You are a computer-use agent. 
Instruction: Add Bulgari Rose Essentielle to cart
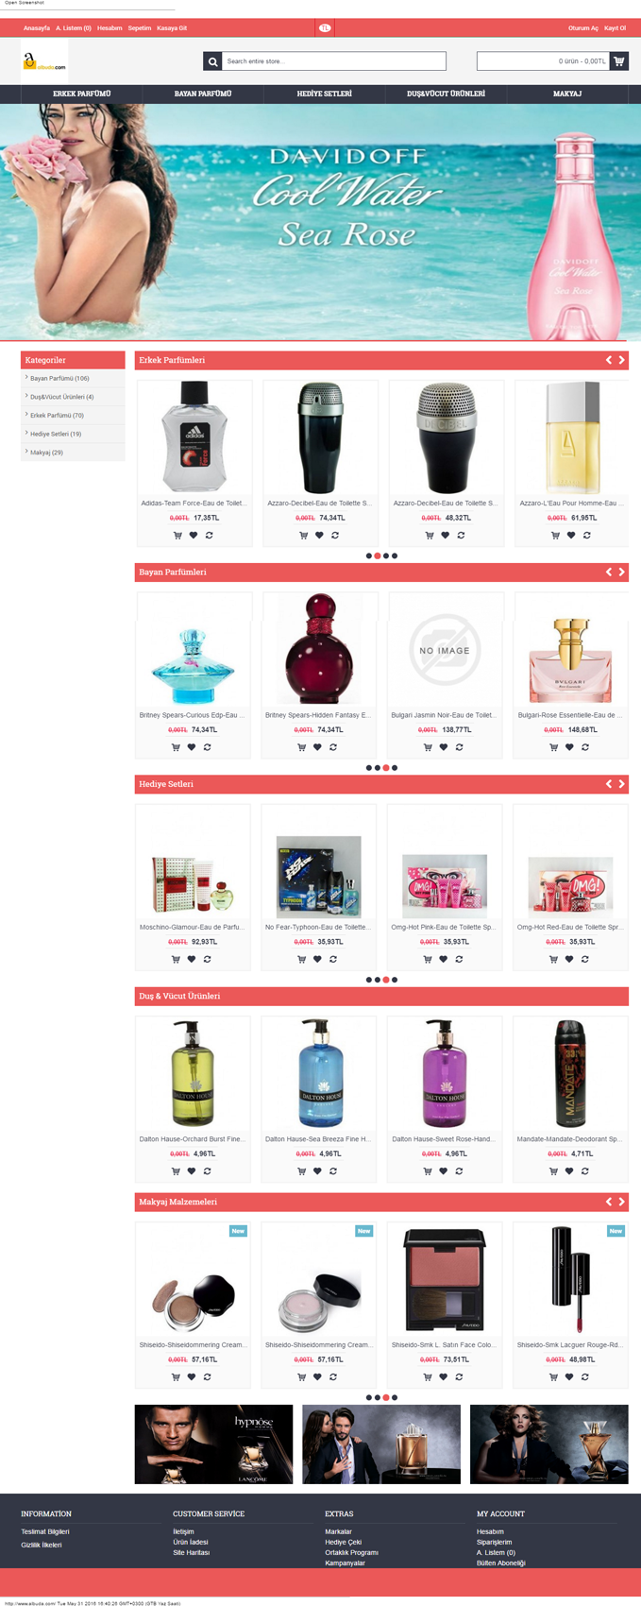553,747
